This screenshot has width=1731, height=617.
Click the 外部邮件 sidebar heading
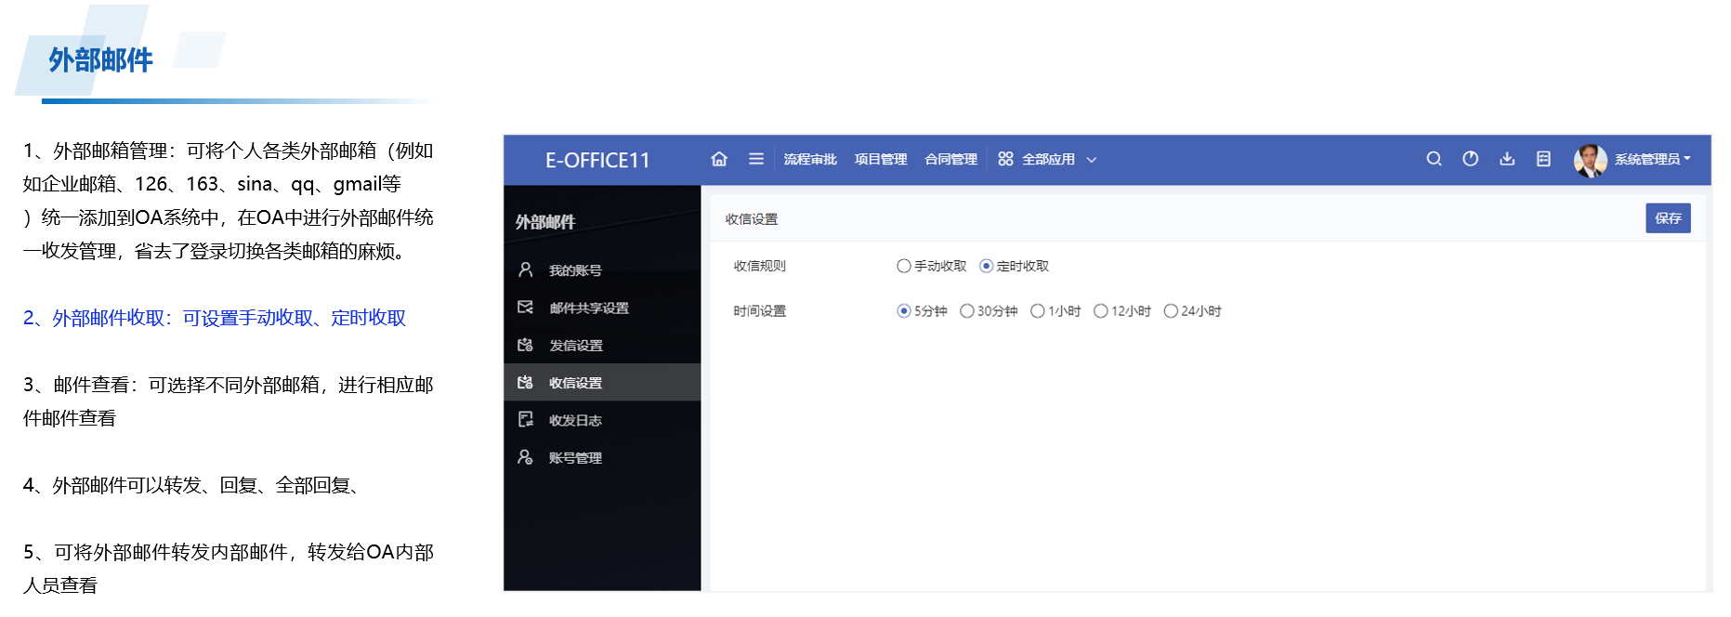545,222
